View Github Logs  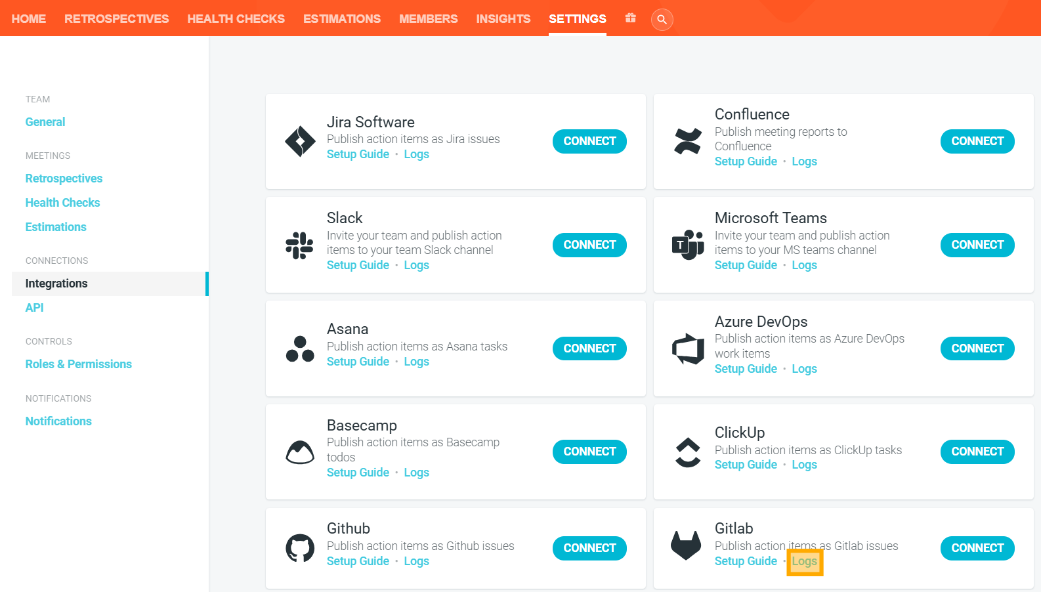[x=416, y=561]
